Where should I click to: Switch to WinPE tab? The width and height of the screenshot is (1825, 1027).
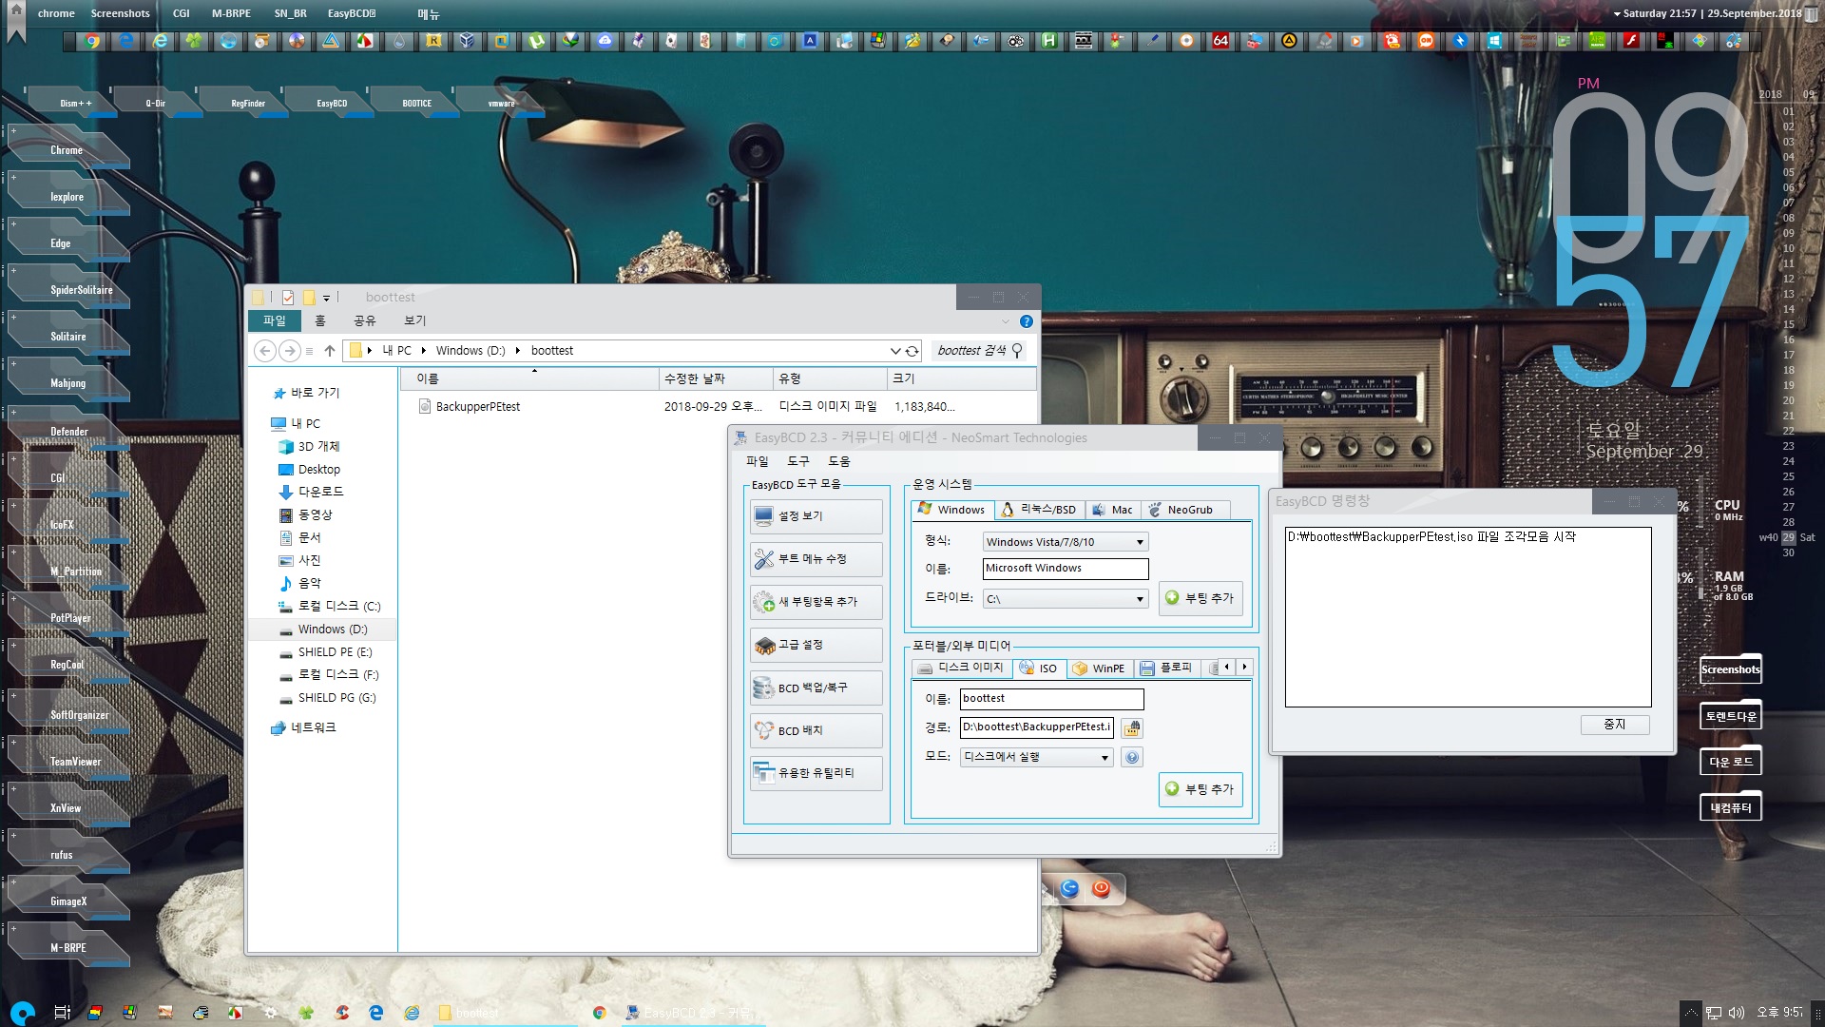click(x=1100, y=668)
